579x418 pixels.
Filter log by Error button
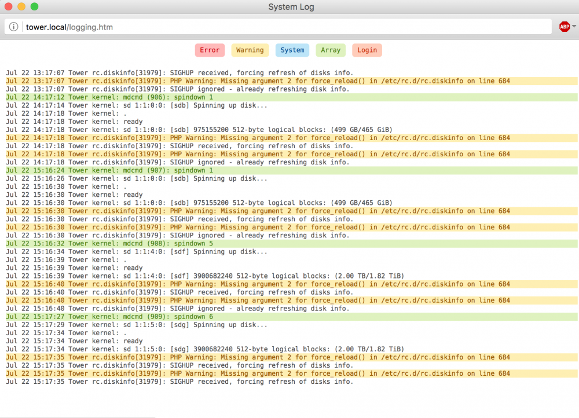[x=210, y=50]
